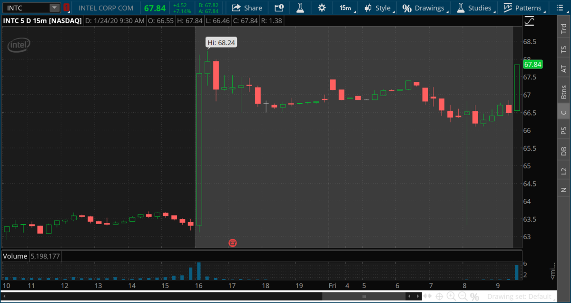Open chart settings gear icon
The image size is (571, 303).
click(322, 8)
